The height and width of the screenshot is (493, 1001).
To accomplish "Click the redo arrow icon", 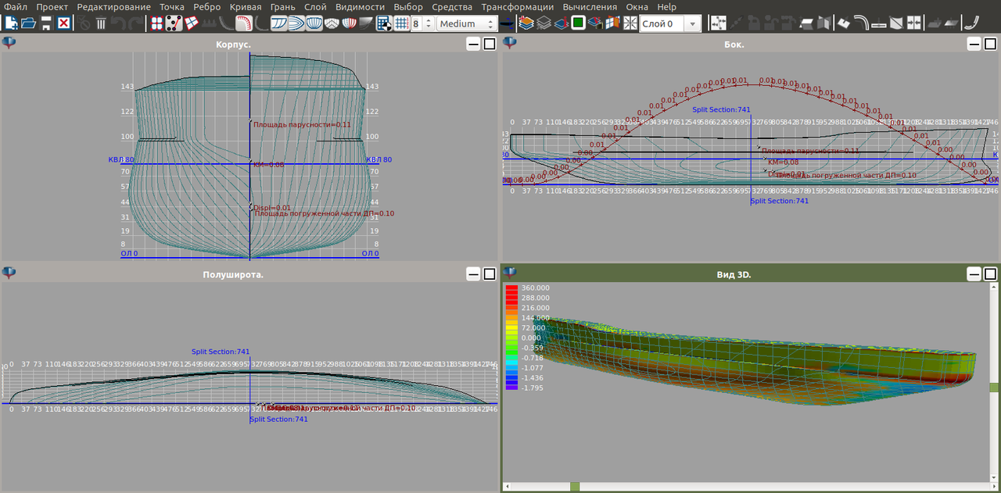I will tap(136, 23).
